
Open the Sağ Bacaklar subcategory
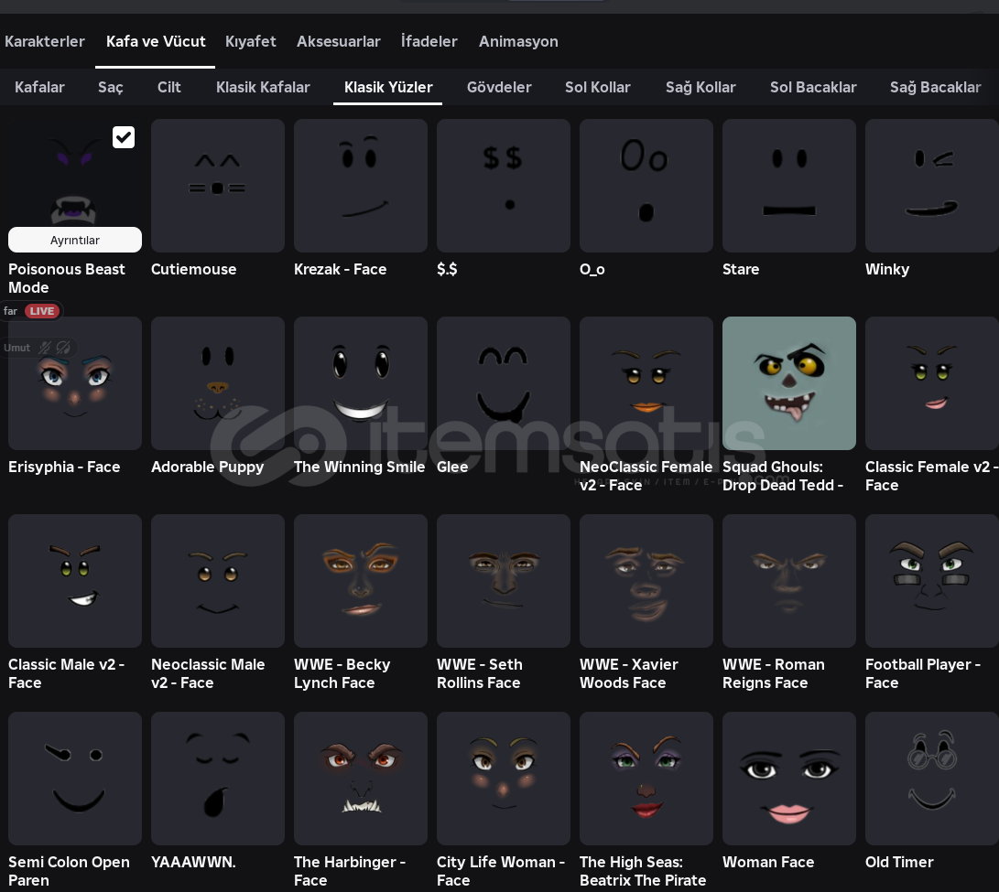point(935,87)
